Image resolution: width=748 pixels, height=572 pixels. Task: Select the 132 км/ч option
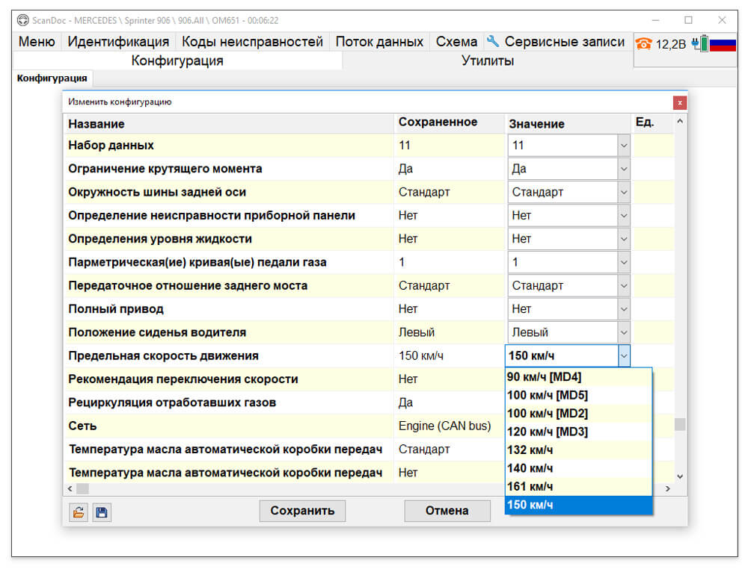579,450
